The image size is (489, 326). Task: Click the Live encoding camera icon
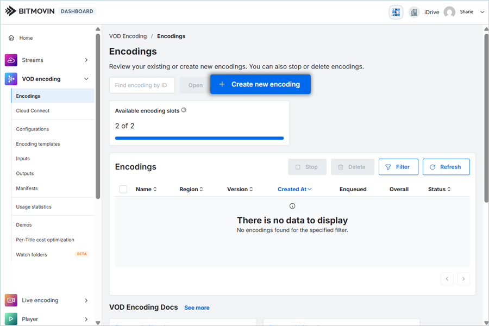pyautogui.click(x=11, y=300)
